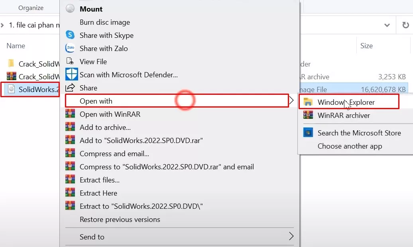413x247 pixels.
Task: Select Burn disc image
Action: pyautogui.click(x=104, y=22)
